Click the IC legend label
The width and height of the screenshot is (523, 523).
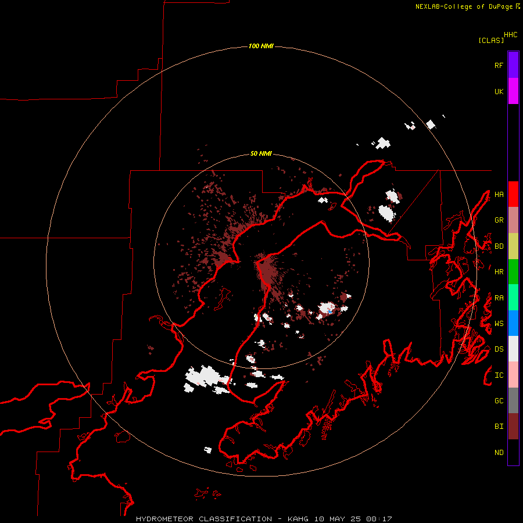coord(499,375)
